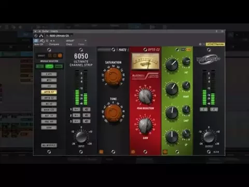Click the small HMF frequency knob on EQ

(186, 85)
